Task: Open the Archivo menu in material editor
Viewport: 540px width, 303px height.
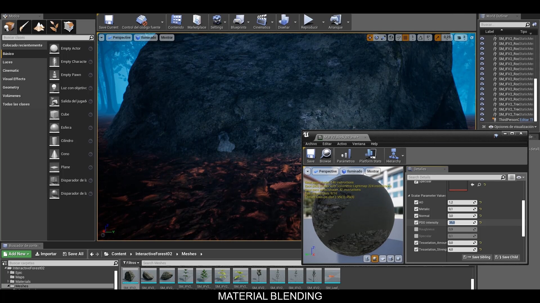Action: 311,144
